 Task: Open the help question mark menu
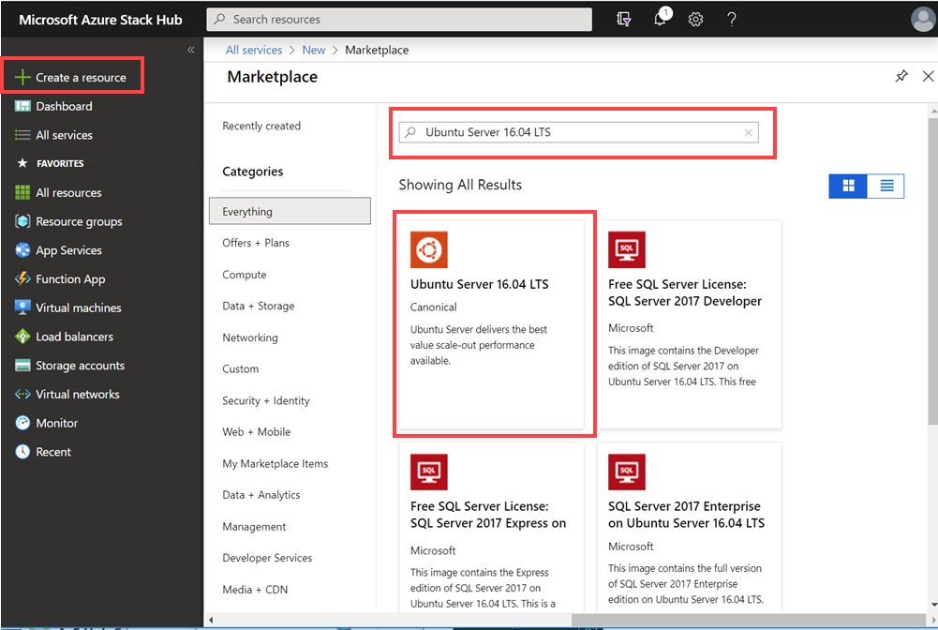732,19
